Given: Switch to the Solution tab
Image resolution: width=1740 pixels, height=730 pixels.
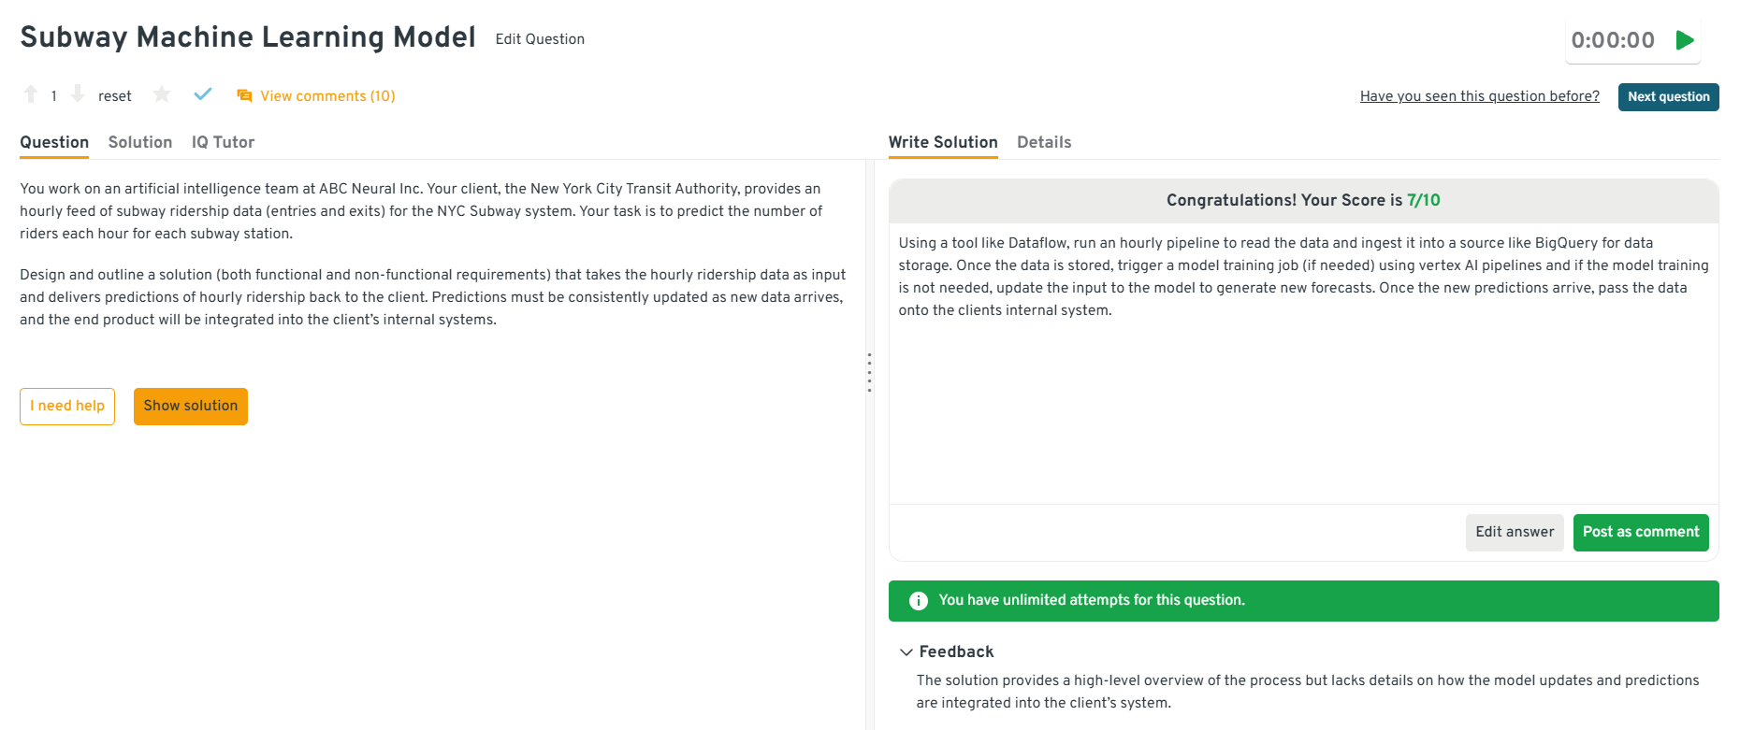Looking at the screenshot, I should click(140, 142).
